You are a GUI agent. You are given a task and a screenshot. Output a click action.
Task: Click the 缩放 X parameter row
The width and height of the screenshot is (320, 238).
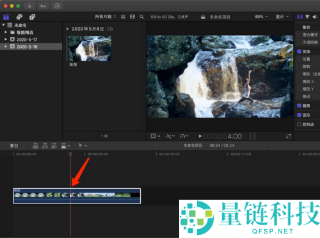tap(308, 82)
